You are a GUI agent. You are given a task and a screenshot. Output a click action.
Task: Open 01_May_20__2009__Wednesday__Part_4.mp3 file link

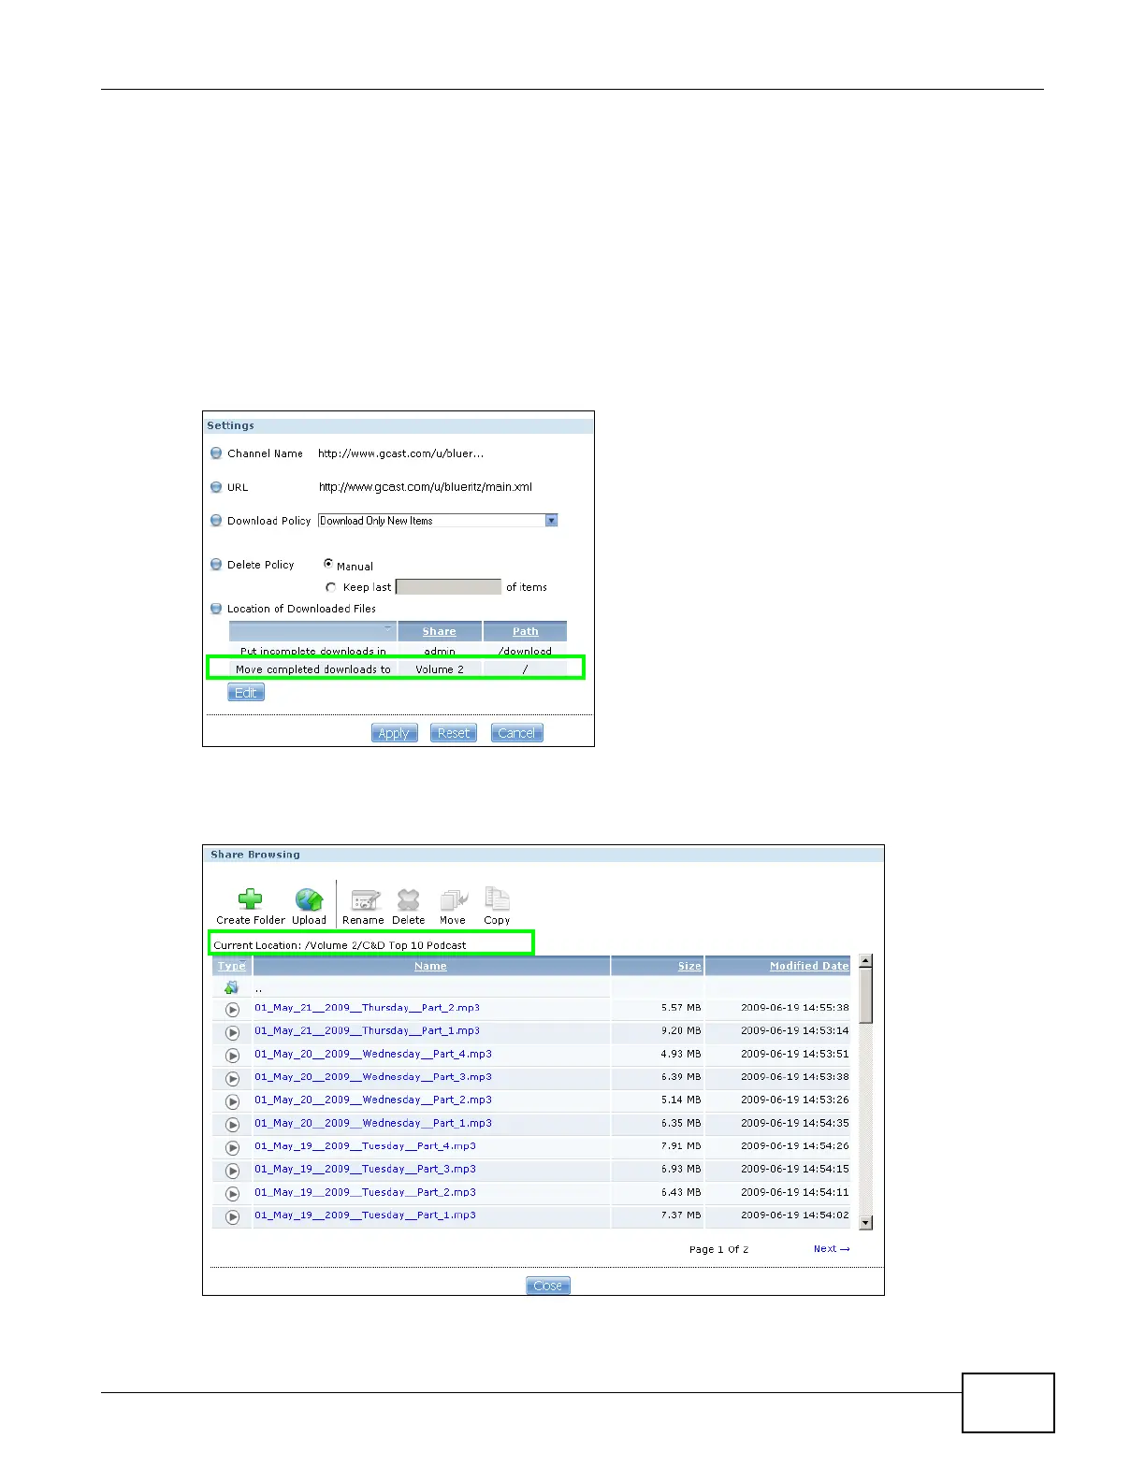pos(373,1054)
